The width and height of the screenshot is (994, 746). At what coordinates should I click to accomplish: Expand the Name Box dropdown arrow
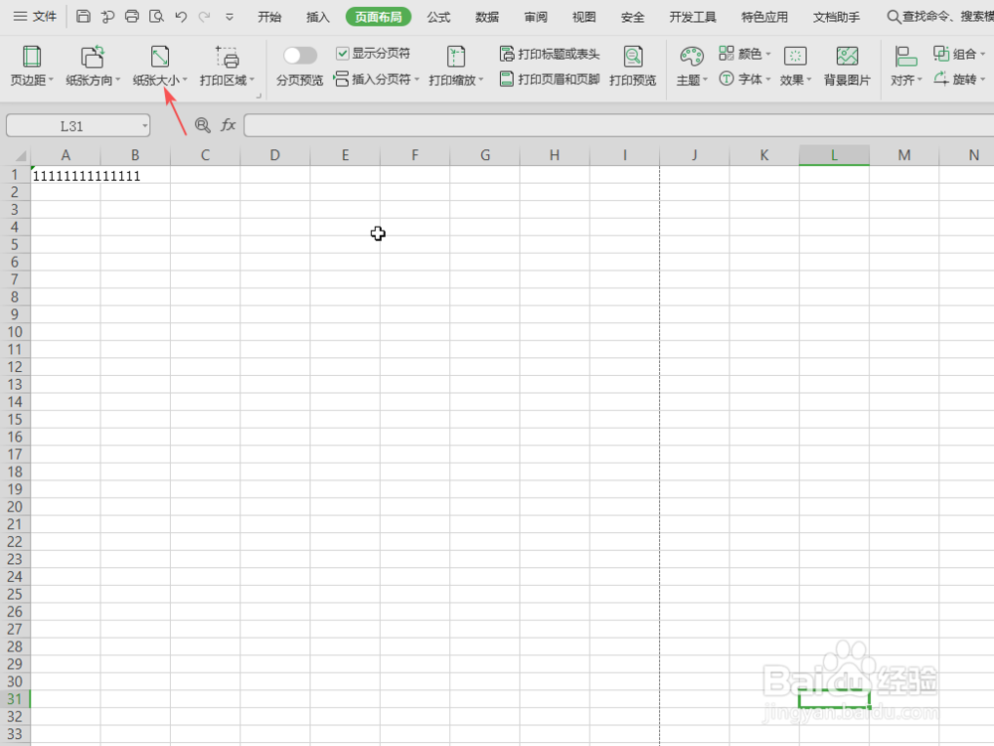(x=144, y=125)
